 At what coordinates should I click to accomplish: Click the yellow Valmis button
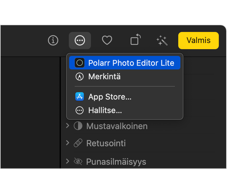[199, 41]
